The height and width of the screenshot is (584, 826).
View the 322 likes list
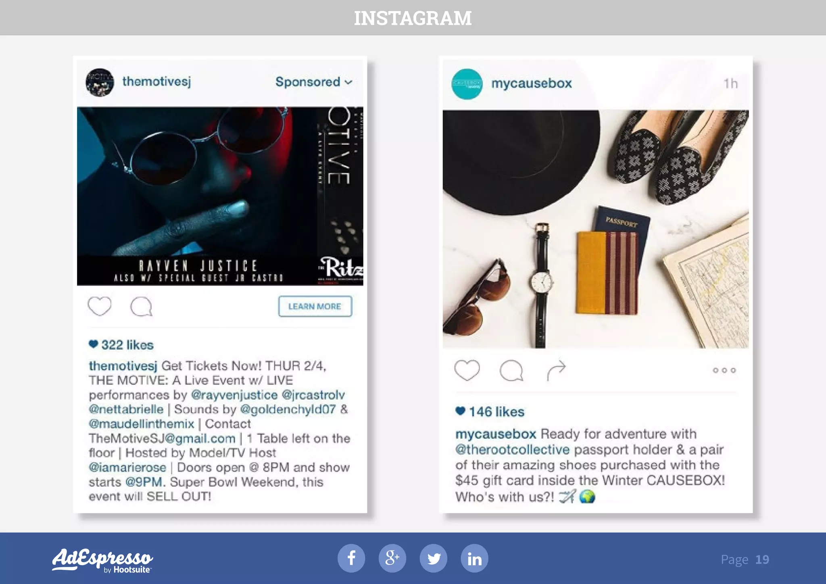point(121,345)
